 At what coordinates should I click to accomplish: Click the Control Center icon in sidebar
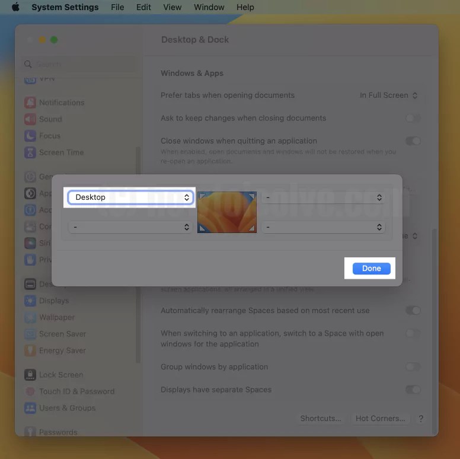(x=30, y=227)
